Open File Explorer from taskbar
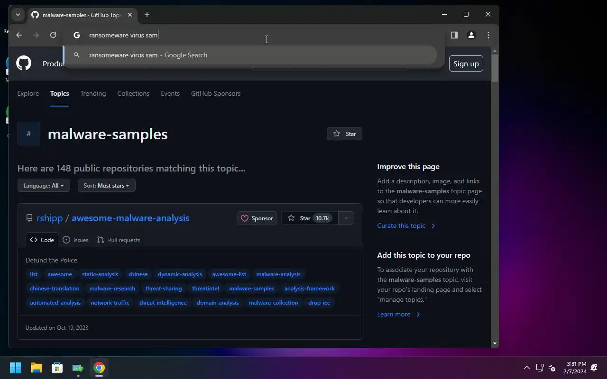Image resolution: width=607 pixels, height=379 pixels. [37, 368]
